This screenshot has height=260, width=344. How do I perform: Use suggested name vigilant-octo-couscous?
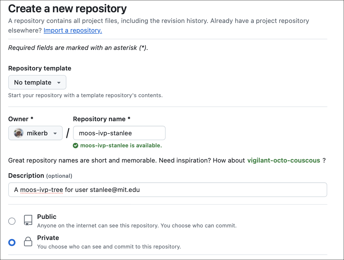point(283,160)
